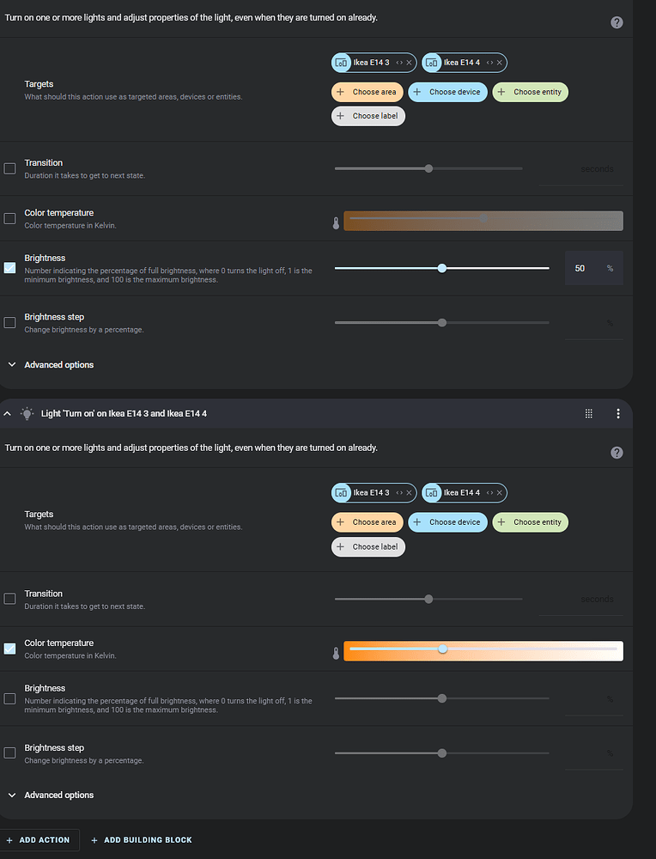Collapse the 'Light Turn on' action with the chevron

pos(7,413)
